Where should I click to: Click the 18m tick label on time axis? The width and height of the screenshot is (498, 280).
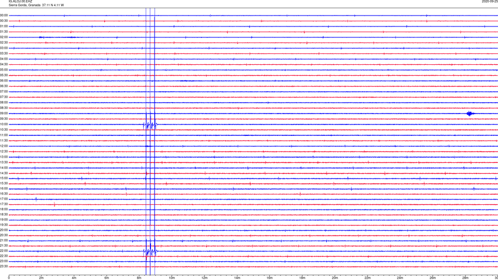click(302, 278)
